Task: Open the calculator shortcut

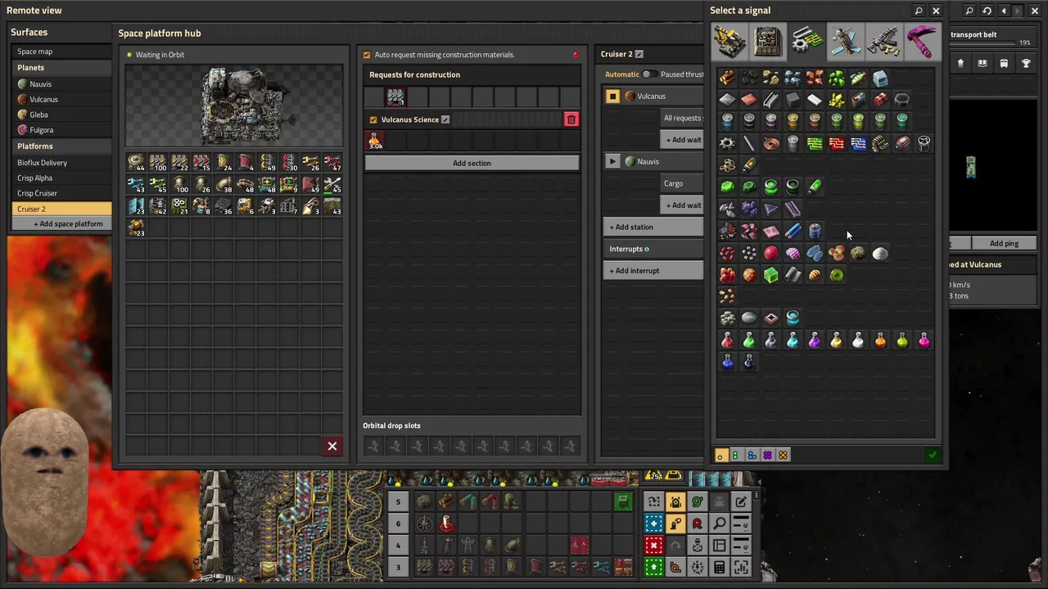Action: pyautogui.click(x=719, y=566)
